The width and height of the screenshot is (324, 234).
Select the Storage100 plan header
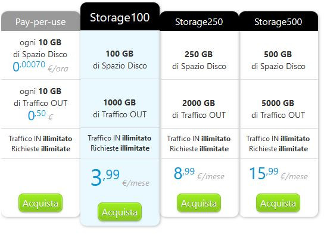point(120,17)
